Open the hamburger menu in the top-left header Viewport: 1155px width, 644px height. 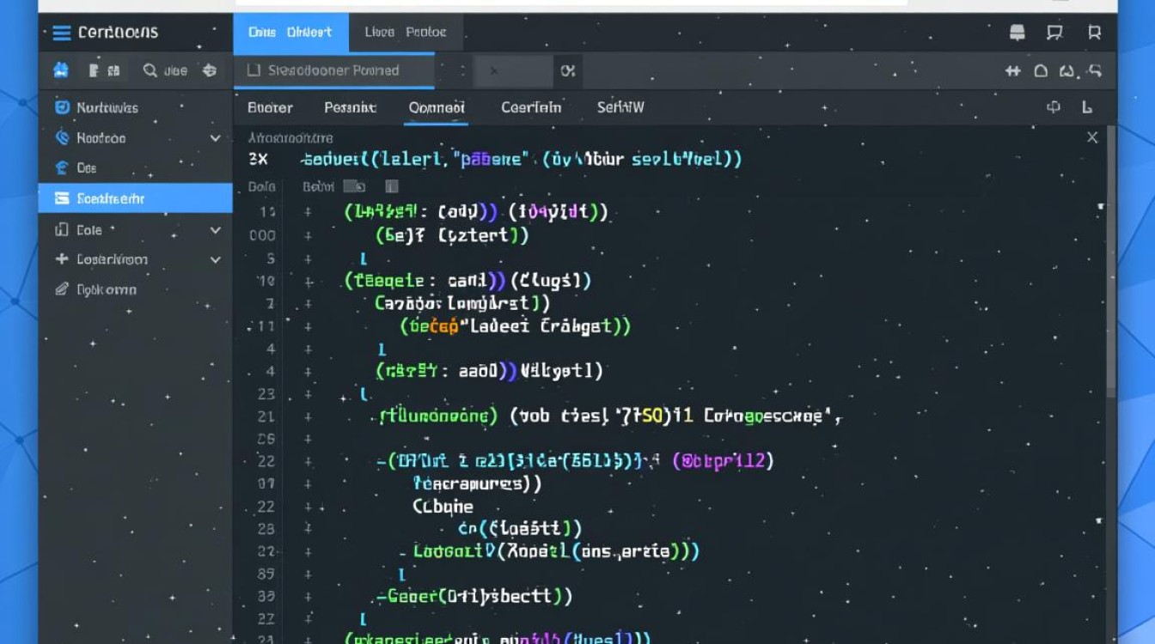point(61,33)
